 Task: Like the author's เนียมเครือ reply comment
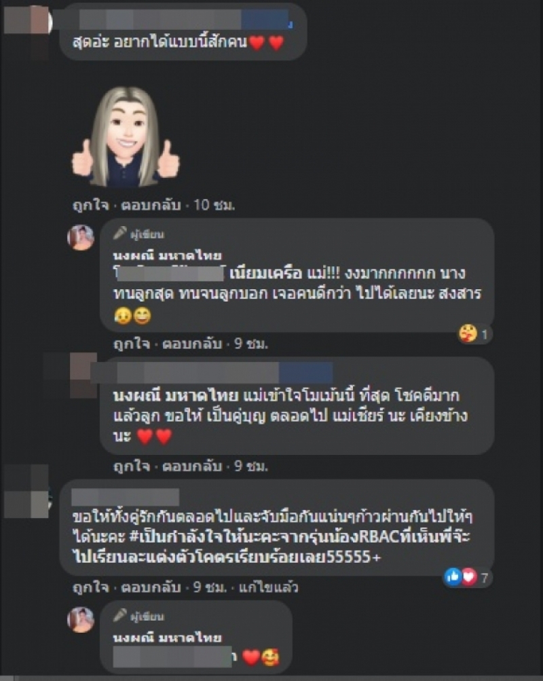[132, 344]
